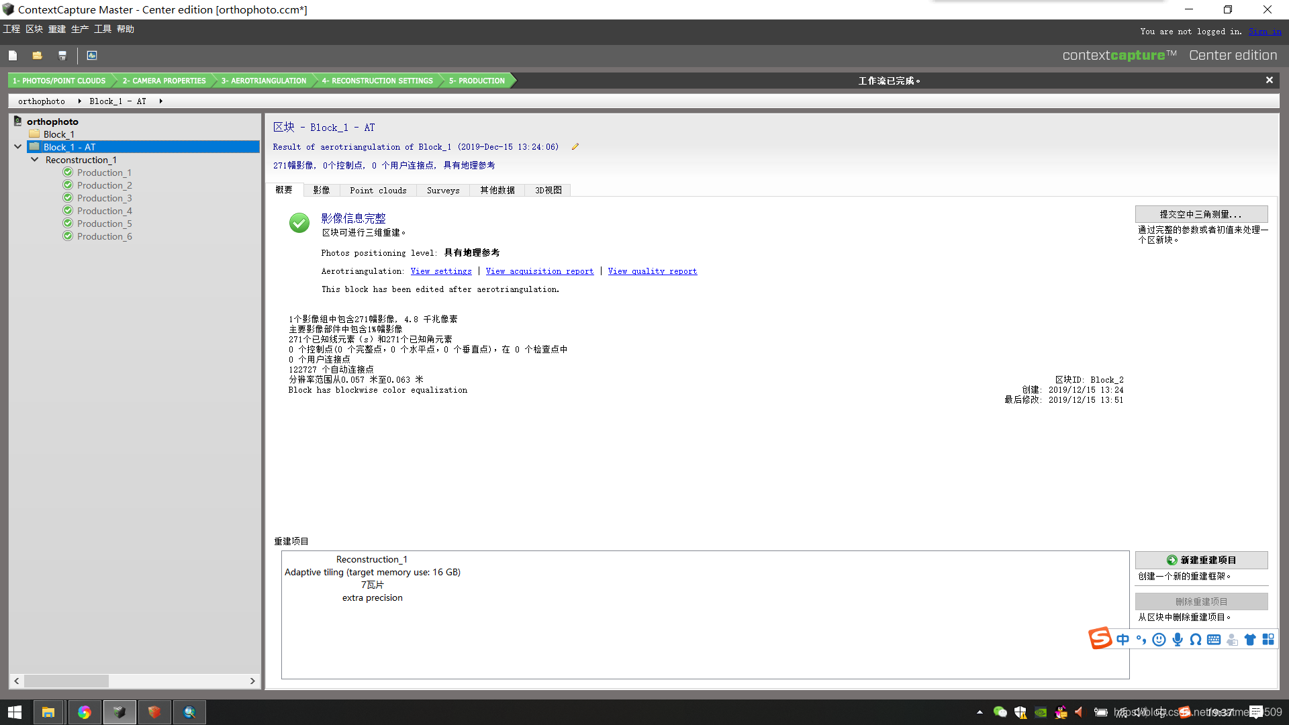Click the pencil edit description icon
Image resolution: width=1289 pixels, height=725 pixels.
575,147
